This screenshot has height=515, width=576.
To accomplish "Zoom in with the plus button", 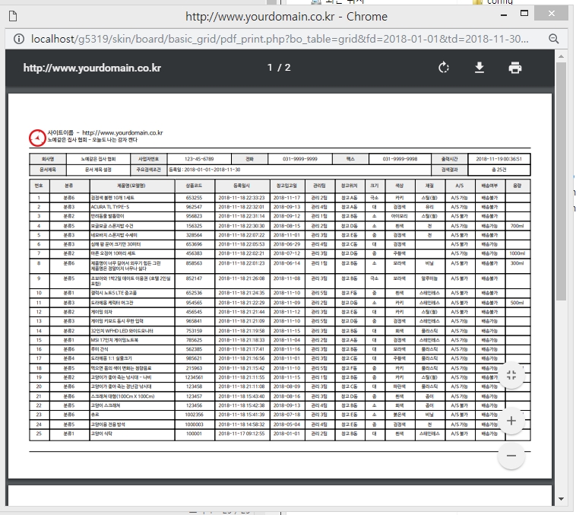I will (511, 420).
